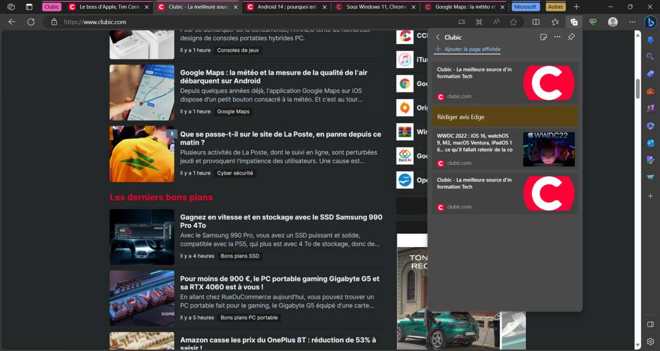660x351 pixels.
Task: Switch to Le boss d'Apple, Tim Cook tab
Action: click(x=108, y=7)
